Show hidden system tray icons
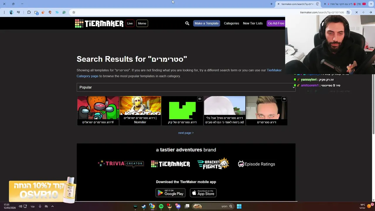 coord(52,206)
